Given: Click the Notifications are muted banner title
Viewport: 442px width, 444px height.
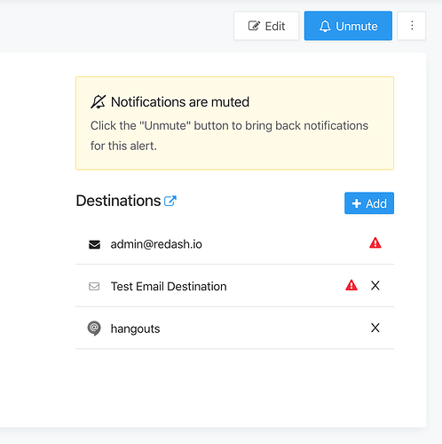Looking at the screenshot, I should (x=180, y=102).
